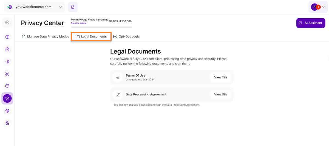Click the shopping bag sidebar icon
Screen dimensions: 329x146
pyautogui.click(x=7, y=49)
